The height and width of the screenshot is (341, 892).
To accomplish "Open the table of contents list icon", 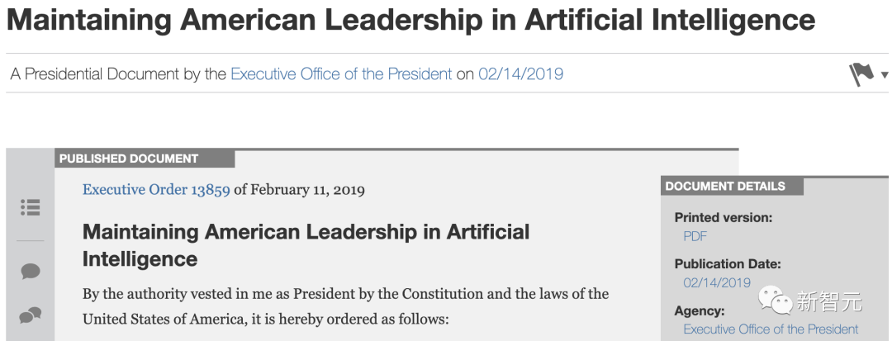I will coord(31,207).
